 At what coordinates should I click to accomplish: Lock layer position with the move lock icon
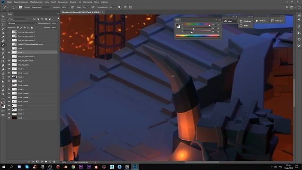[x=25, y=27]
